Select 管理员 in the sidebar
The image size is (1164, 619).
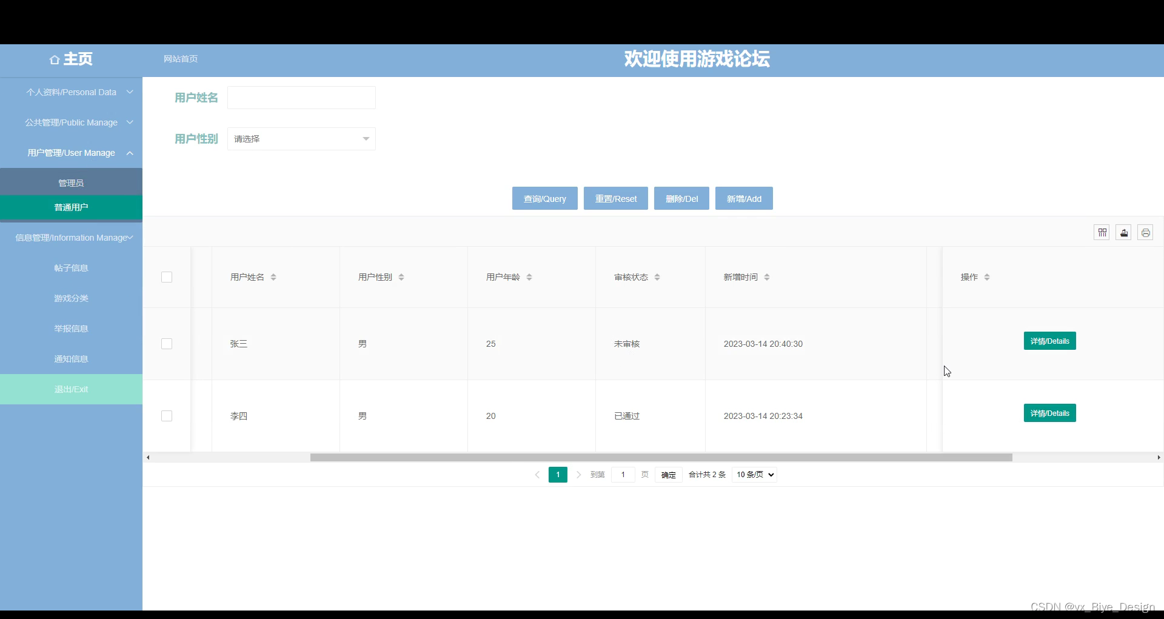click(x=71, y=183)
